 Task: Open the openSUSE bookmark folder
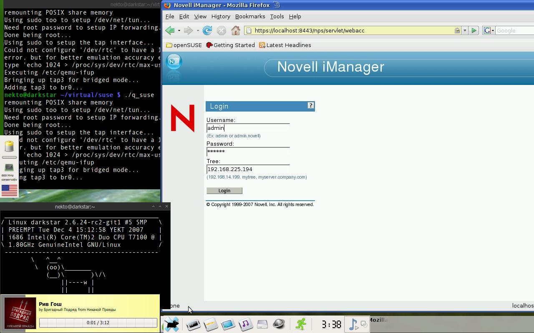click(x=184, y=45)
